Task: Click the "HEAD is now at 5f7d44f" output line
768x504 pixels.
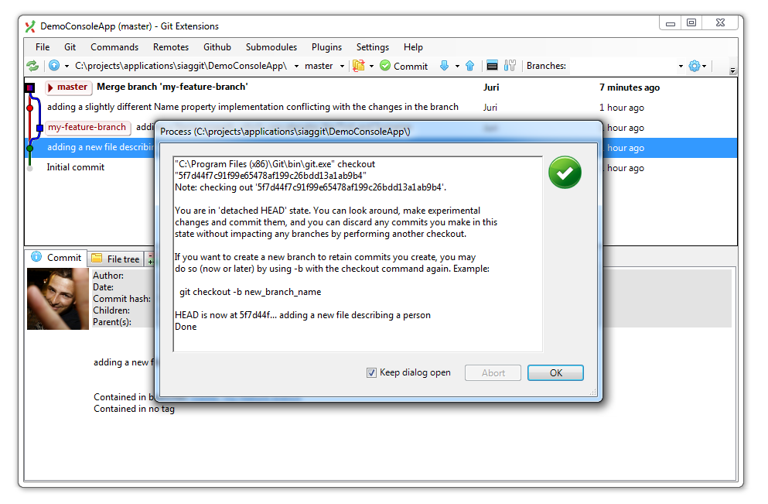Action: pyautogui.click(x=302, y=315)
